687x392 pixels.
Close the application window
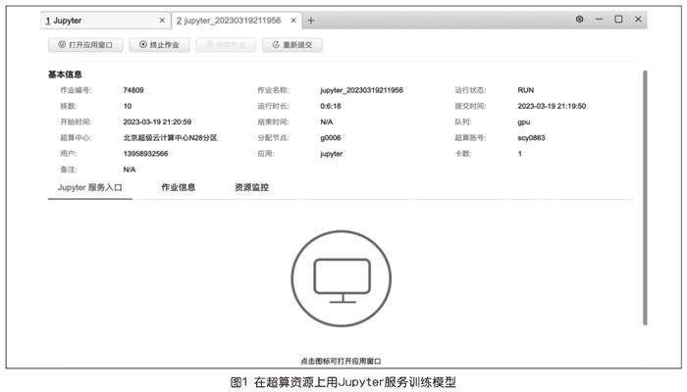638,20
